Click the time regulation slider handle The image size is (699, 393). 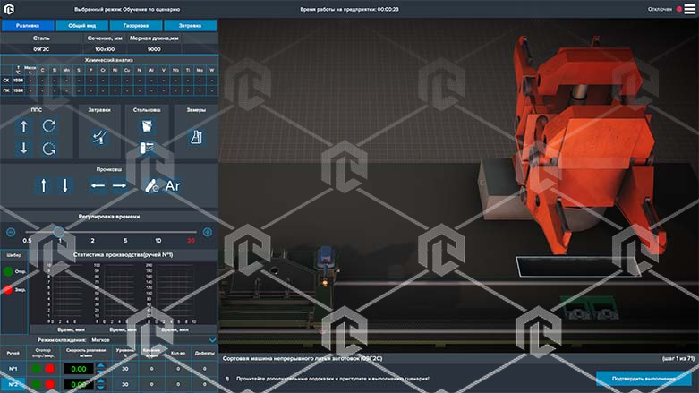[59, 232]
